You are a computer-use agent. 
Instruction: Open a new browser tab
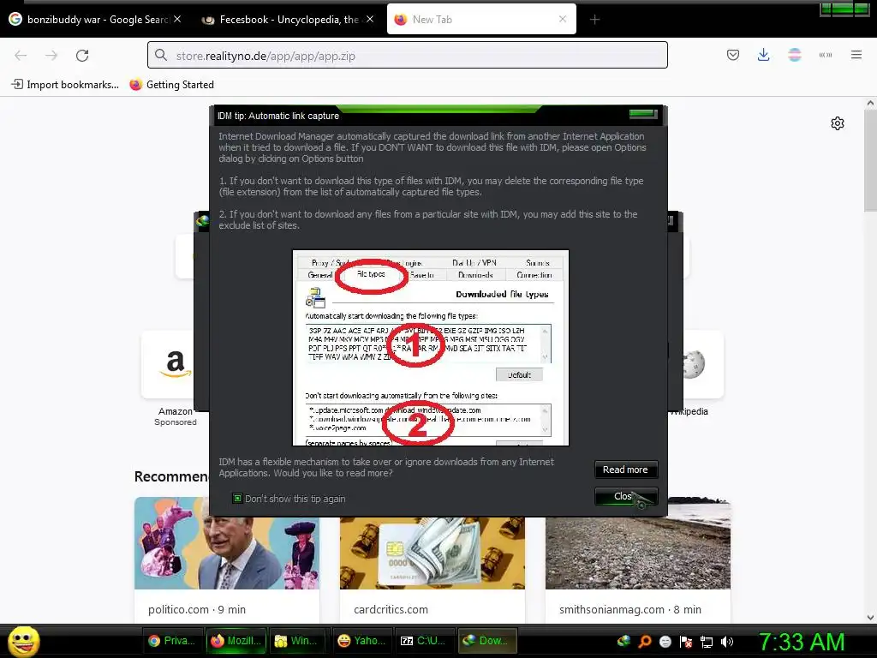pyautogui.click(x=594, y=20)
